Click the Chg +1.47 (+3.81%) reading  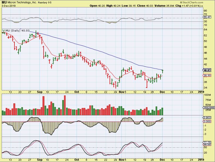(188, 6)
